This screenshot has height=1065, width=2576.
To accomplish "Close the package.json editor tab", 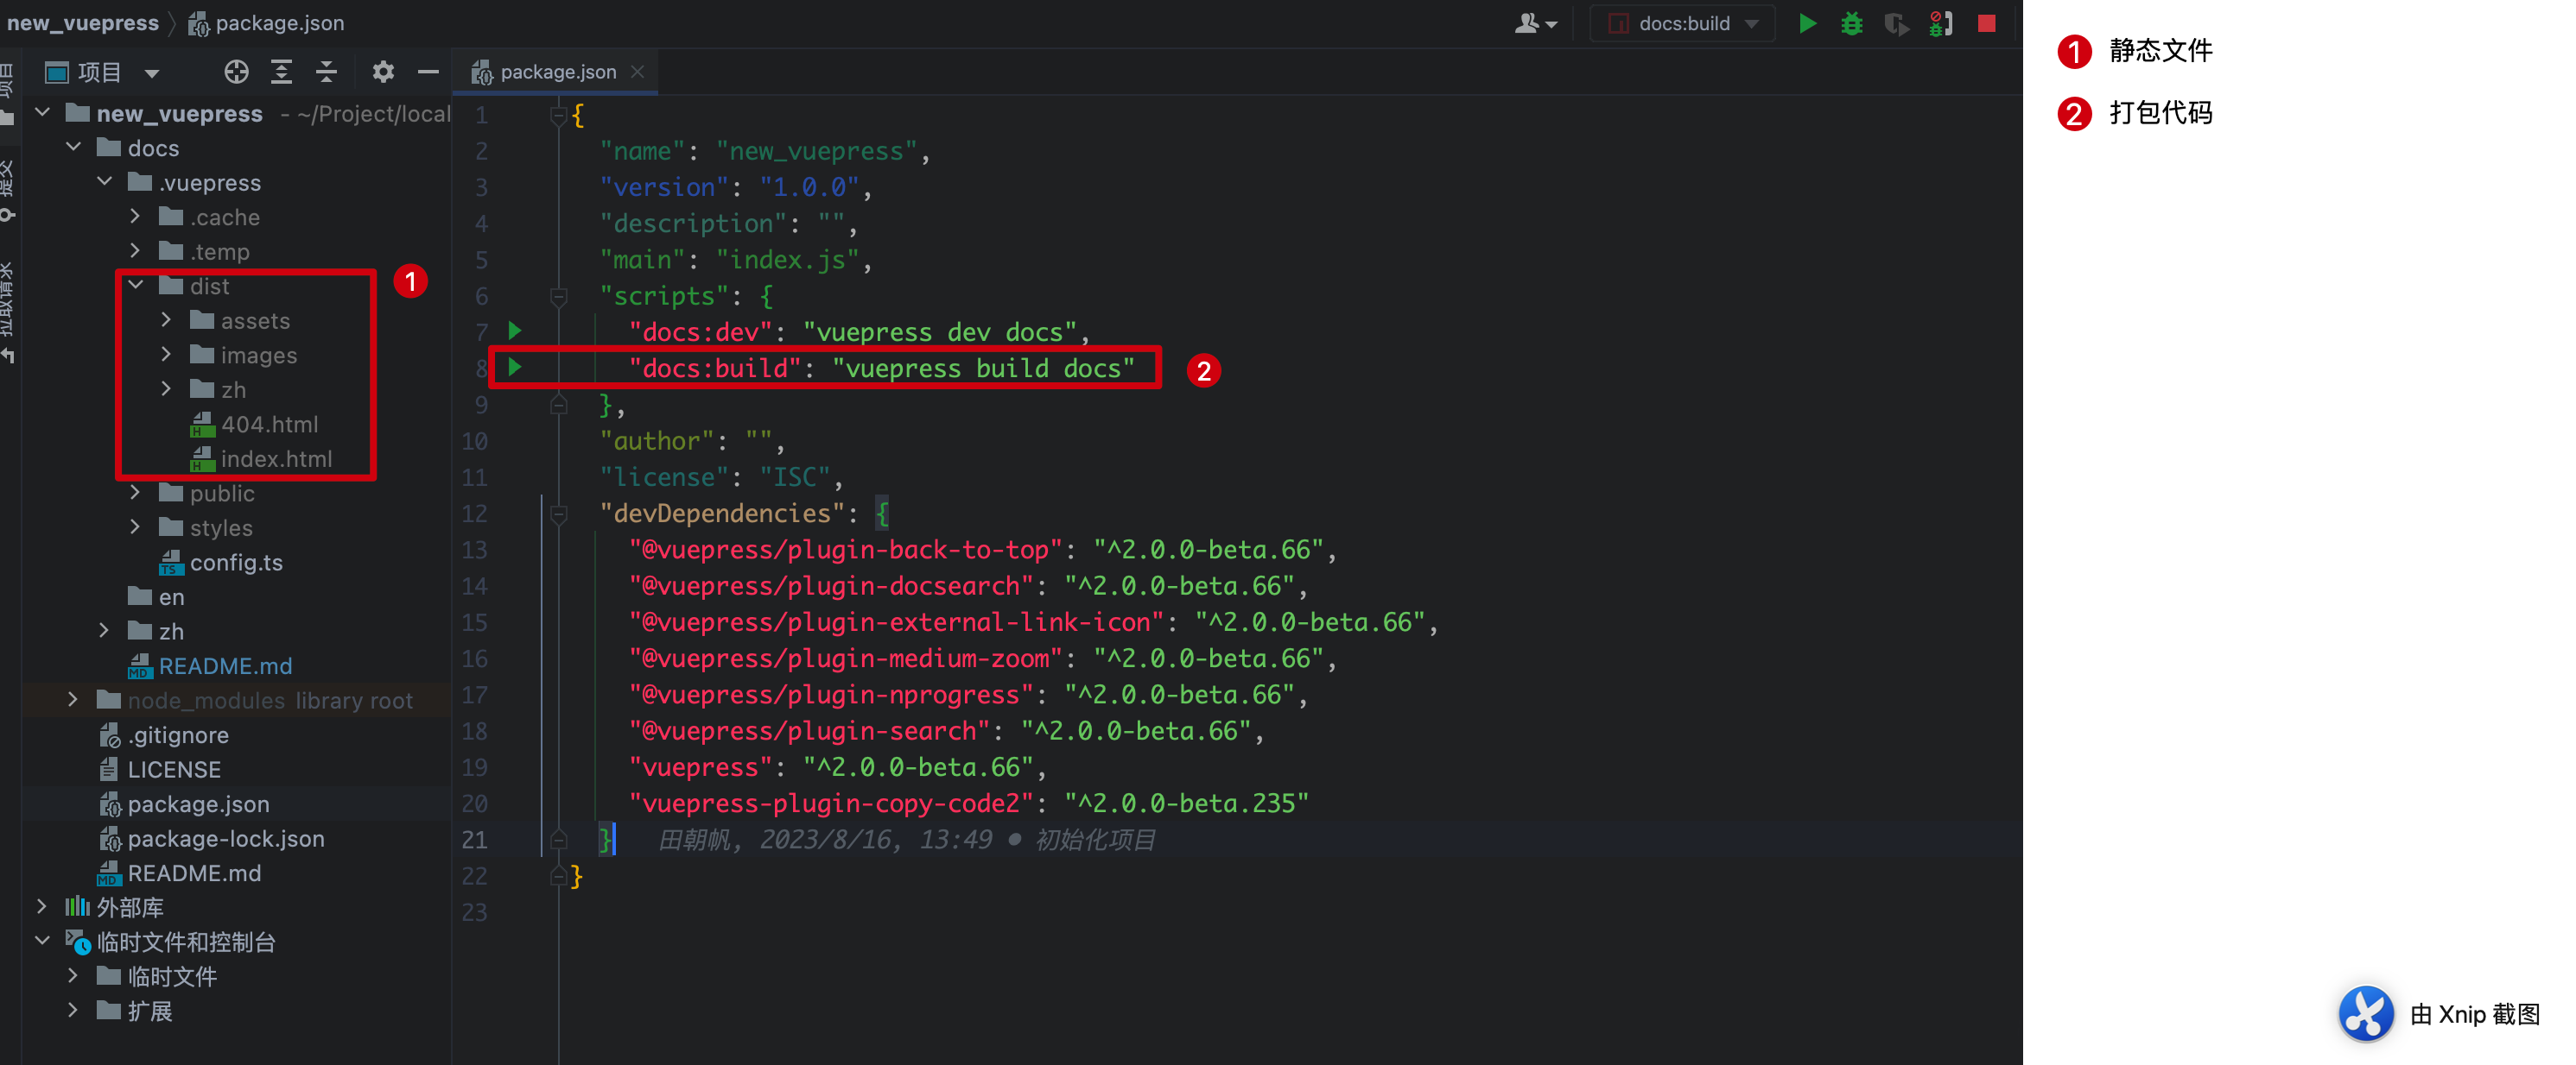I will tap(637, 72).
